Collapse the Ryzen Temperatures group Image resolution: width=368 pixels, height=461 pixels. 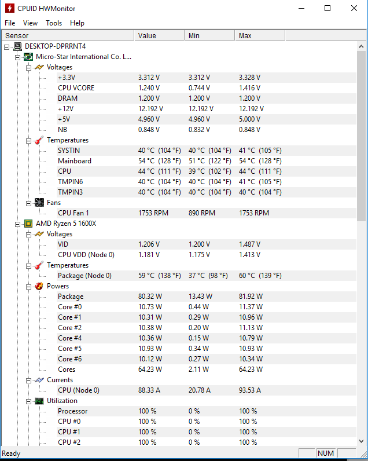point(28,266)
